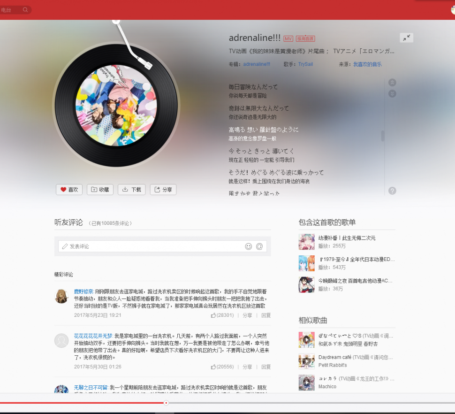
Task: Open the 动漫补番 playlist thumbnail
Action: (x=306, y=242)
